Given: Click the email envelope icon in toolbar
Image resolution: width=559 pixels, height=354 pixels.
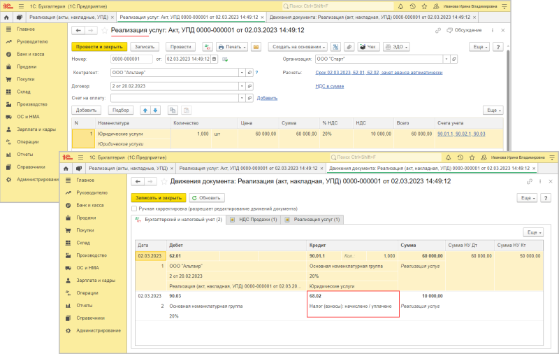Looking at the screenshot, I should tap(256, 47).
